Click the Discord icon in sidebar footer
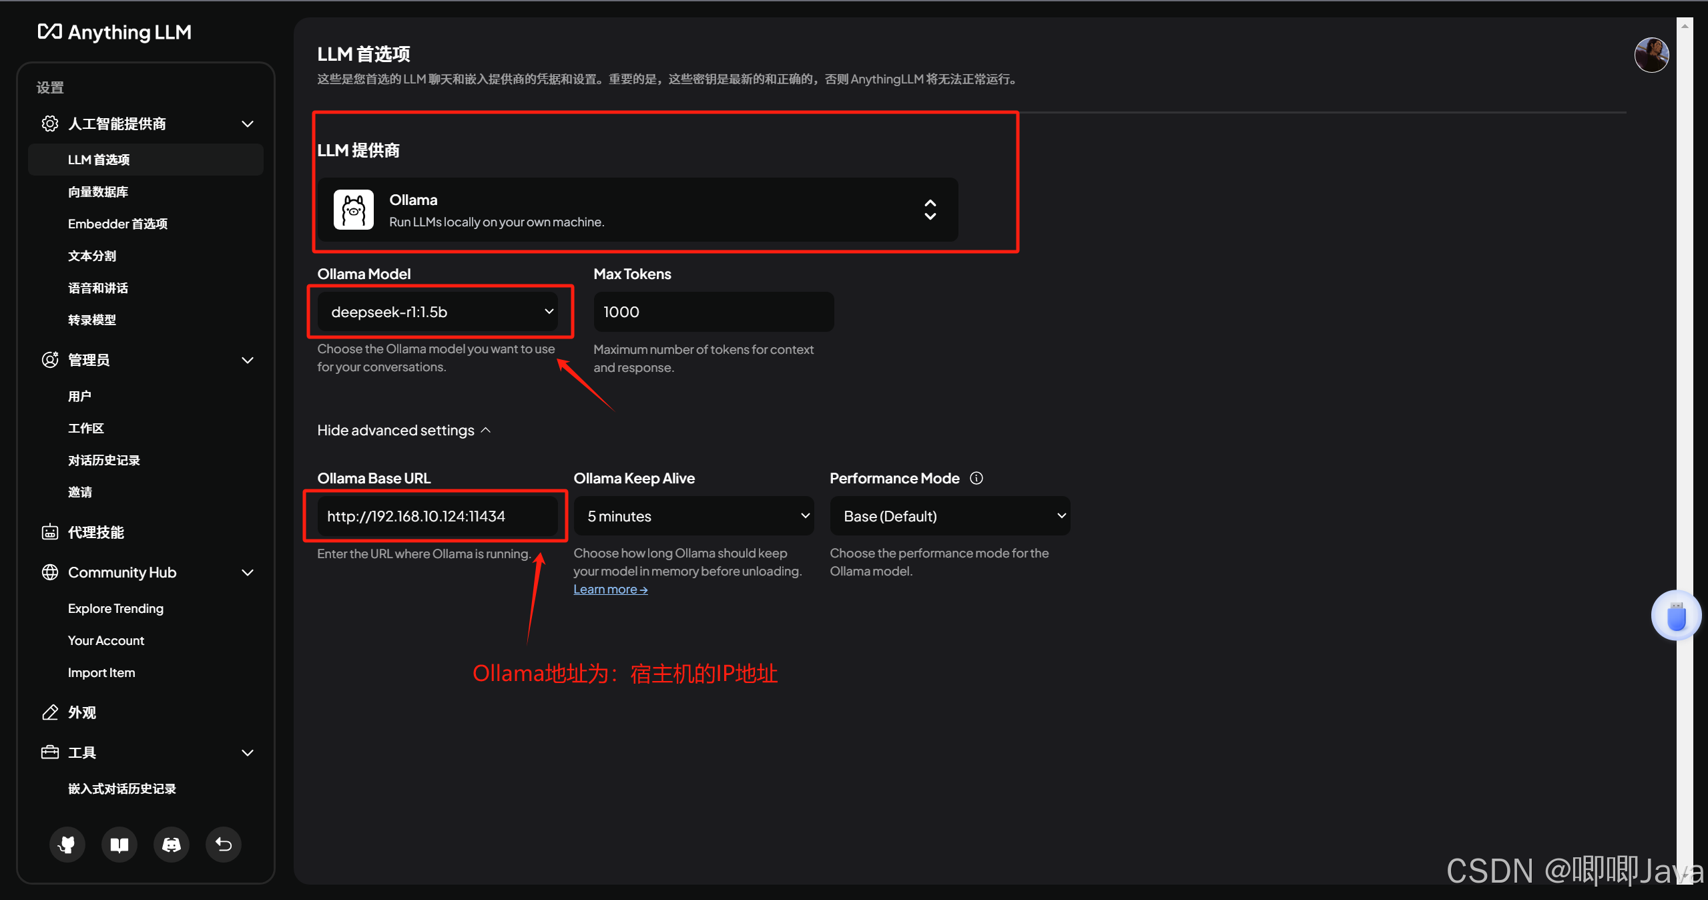1708x900 pixels. pos(172,845)
